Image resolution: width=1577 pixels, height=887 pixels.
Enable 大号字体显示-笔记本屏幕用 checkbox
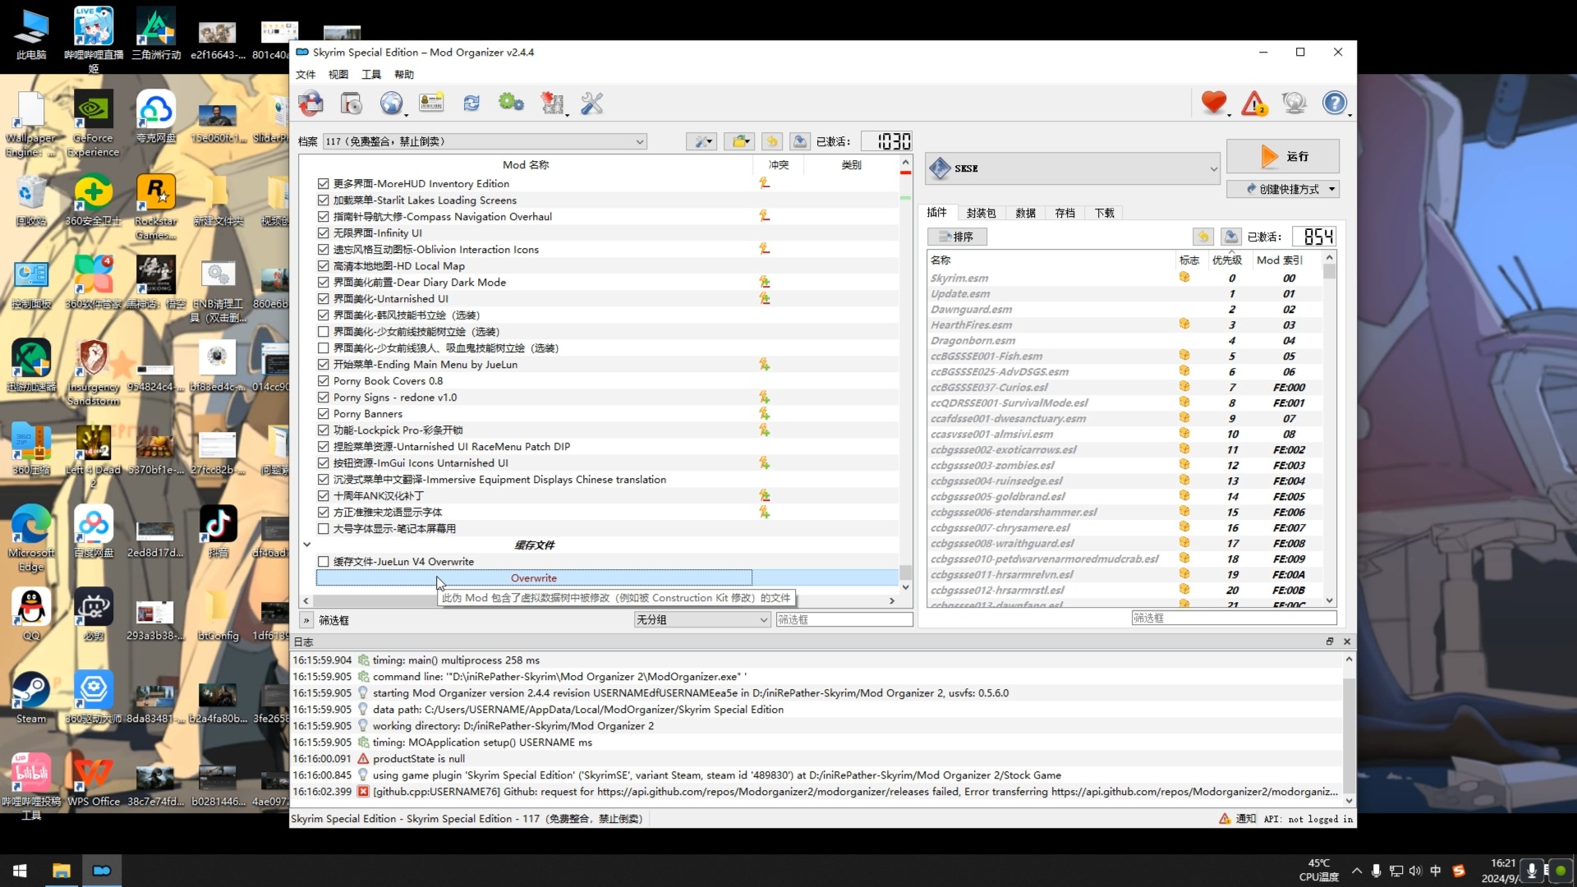pos(323,529)
